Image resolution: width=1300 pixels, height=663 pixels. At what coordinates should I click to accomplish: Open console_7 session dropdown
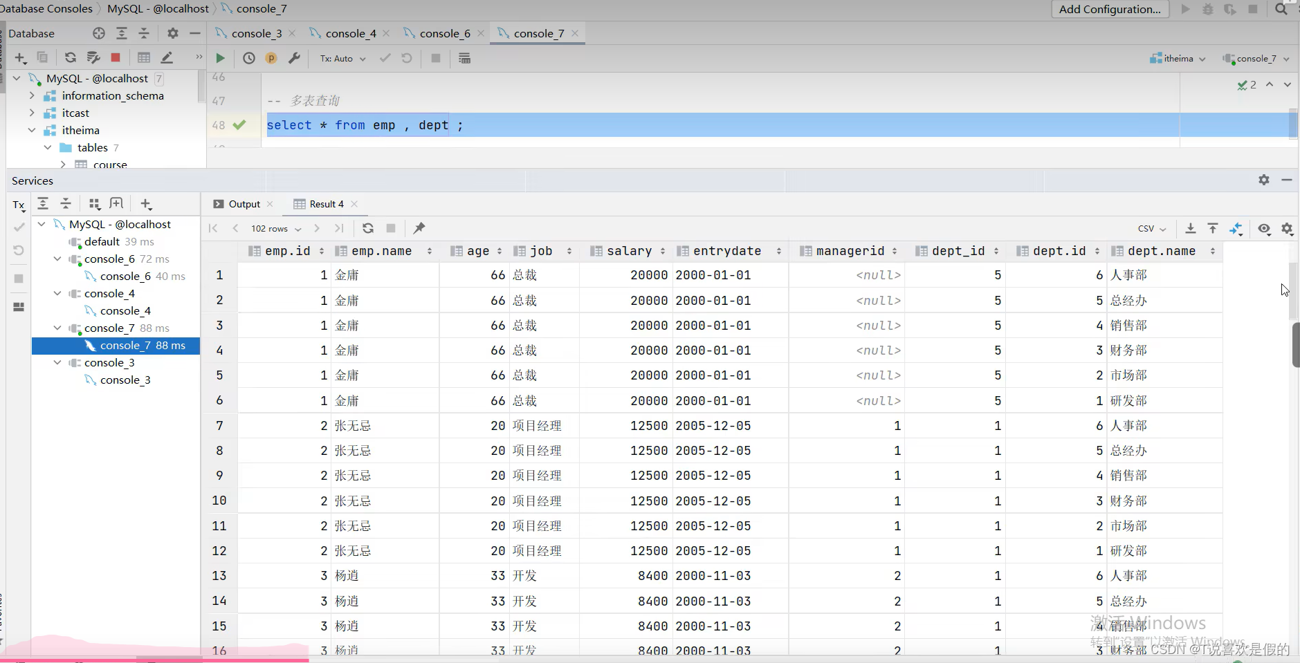pyautogui.click(x=1256, y=59)
